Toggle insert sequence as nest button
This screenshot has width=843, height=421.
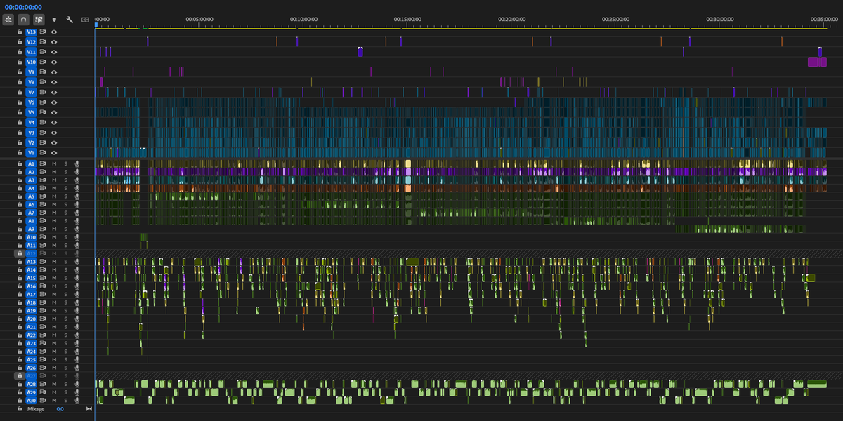(8, 20)
